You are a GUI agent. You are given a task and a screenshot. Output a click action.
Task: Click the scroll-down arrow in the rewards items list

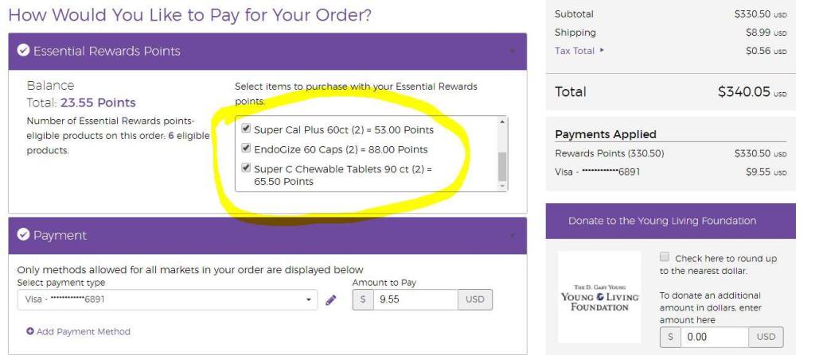pyautogui.click(x=501, y=186)
